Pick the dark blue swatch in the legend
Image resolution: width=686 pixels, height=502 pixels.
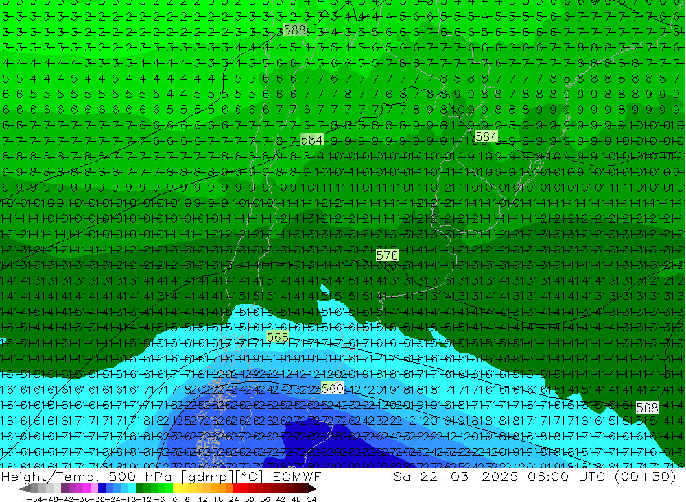[x=102, y=488]
